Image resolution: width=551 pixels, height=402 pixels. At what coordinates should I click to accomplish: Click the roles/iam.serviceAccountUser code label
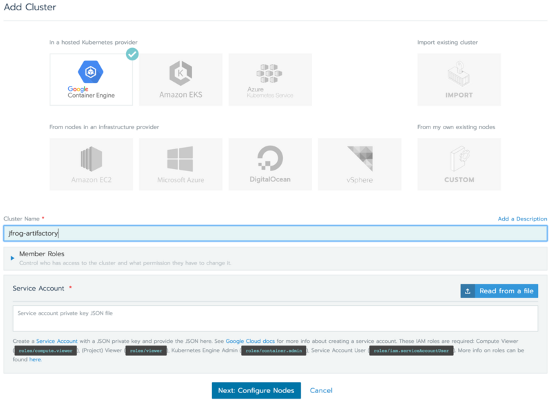pyautogui.click(x=411, y=350)
